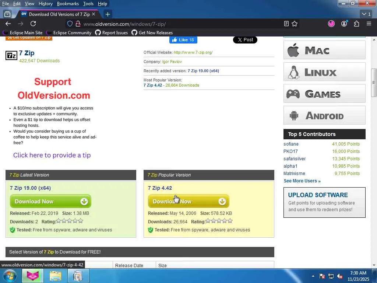Open the recently added 7 Zip 19.00 (x64) link
Screen dimensions: 377x283
pyautogui.click(x=203, y=71)
